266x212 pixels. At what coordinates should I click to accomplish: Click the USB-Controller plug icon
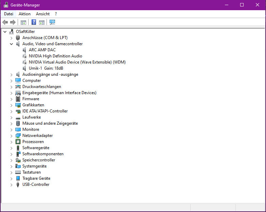click(x=18, y=184)
